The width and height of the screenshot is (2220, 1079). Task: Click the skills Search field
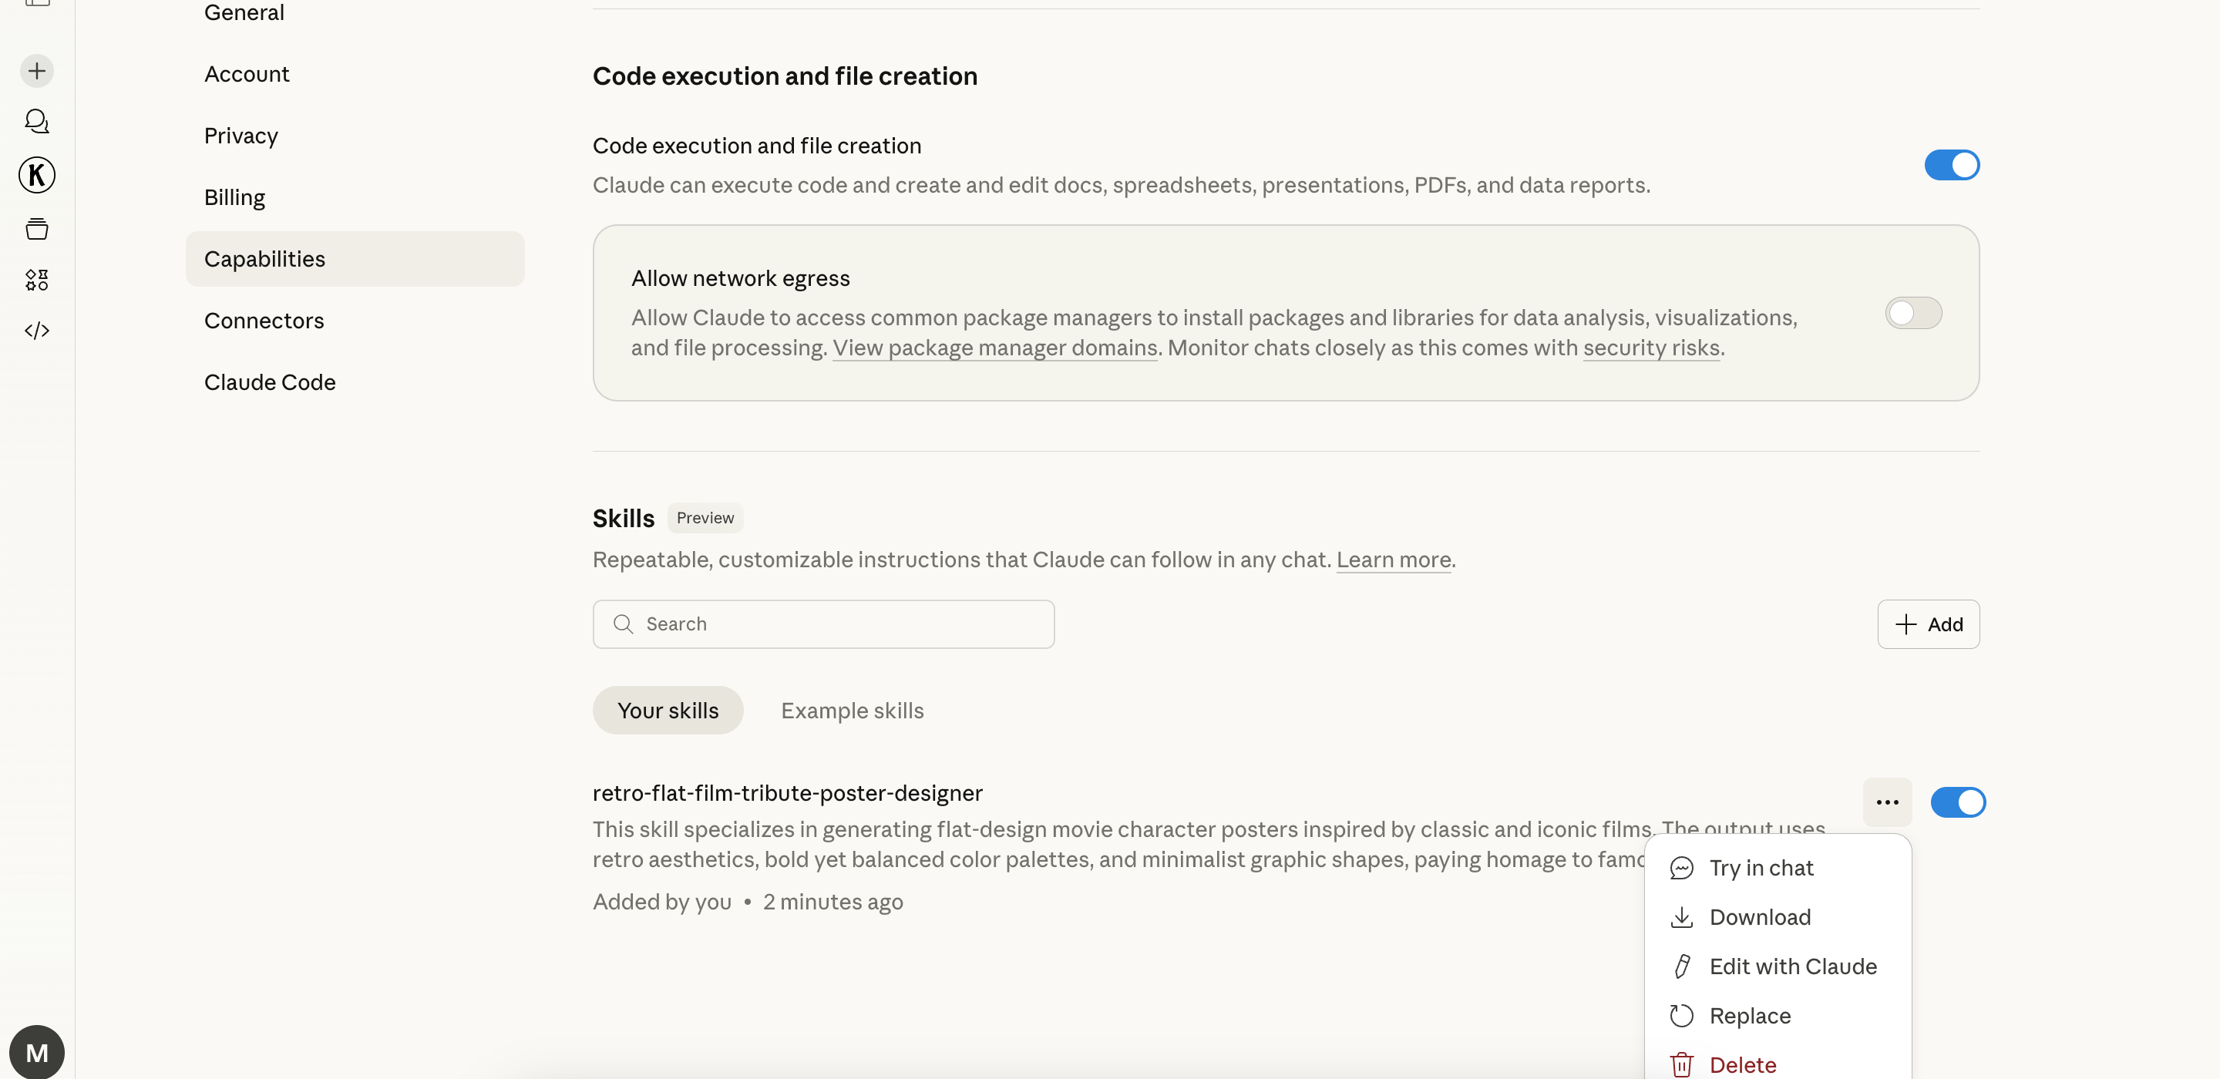coord(823,624)
